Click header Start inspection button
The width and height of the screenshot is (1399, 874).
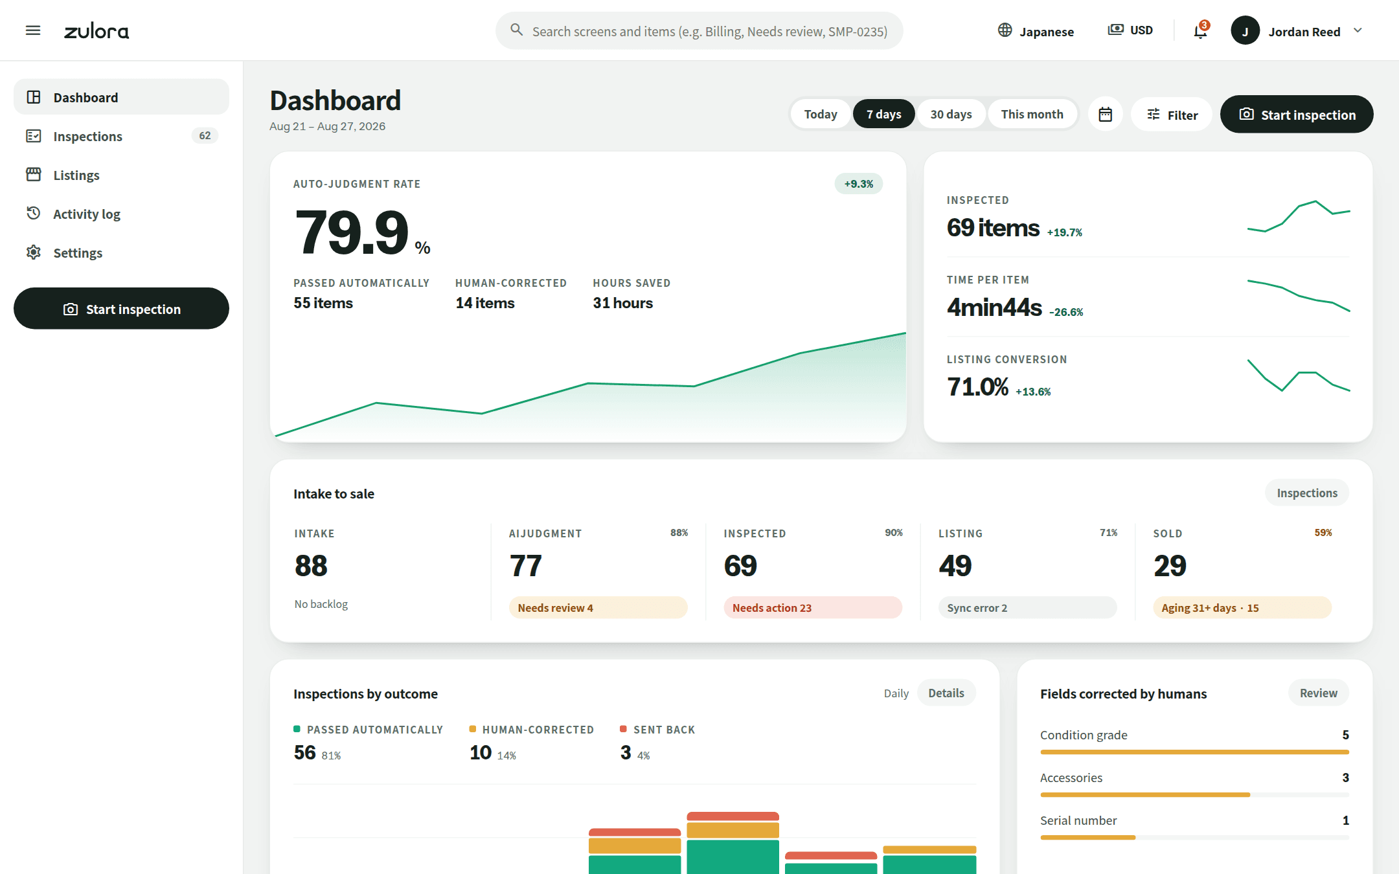(1297, 115)
